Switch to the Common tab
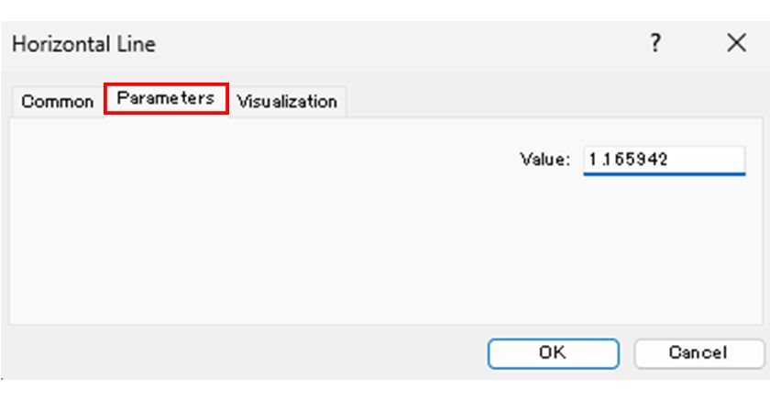770x400 pixels. (57, 101)
